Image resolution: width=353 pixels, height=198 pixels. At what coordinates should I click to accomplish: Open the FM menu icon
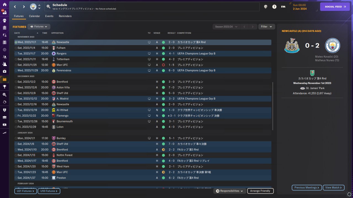click(x=283, y=7)
